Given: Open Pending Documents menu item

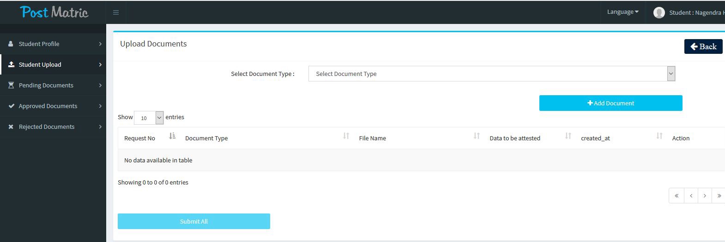Looking at the screenshot, I should click(53, 85).
